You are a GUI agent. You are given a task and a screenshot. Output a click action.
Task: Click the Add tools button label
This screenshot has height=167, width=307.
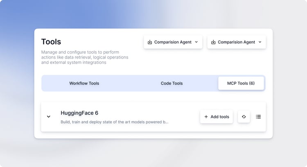click(x=220, y=117)
